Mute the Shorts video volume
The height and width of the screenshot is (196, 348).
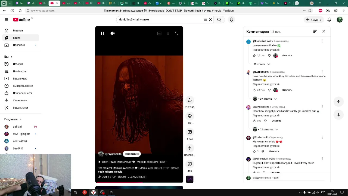[113, 33]
